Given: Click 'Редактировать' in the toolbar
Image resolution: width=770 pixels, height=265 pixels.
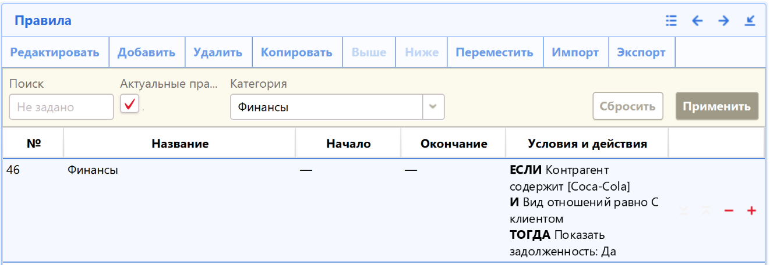Looking at the screenshot, I should click(55, 52).
